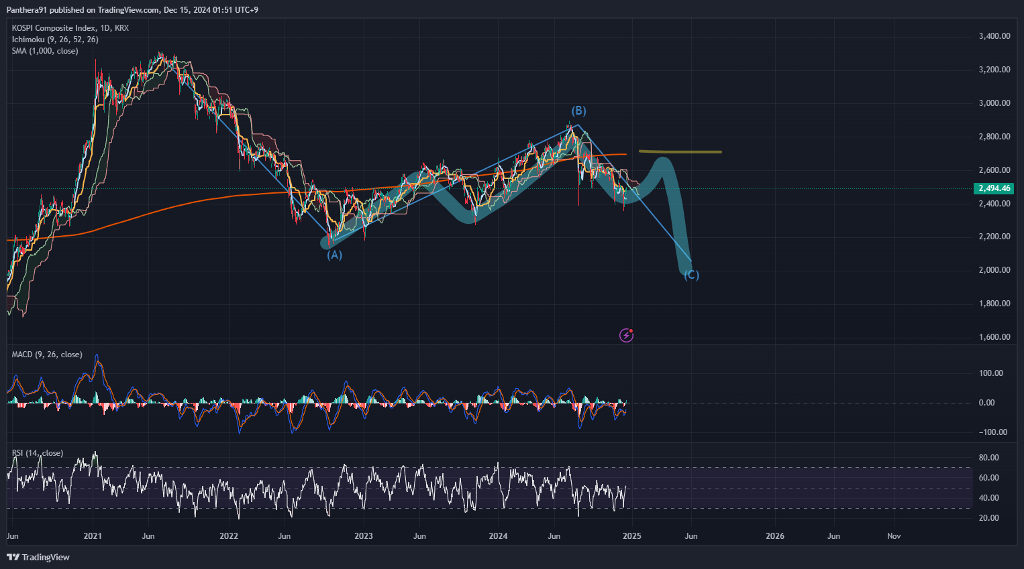Select the RSI (14, close) indicator label
Image resolution: width=1024 pixels, height=569 pixels.
point(38,453)
